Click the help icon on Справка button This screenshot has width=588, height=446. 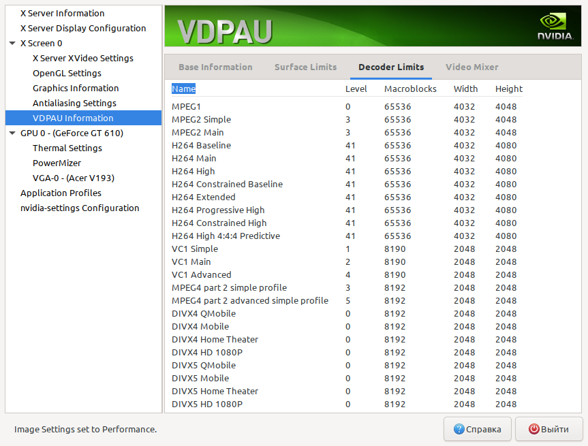(x=459, y=429)
